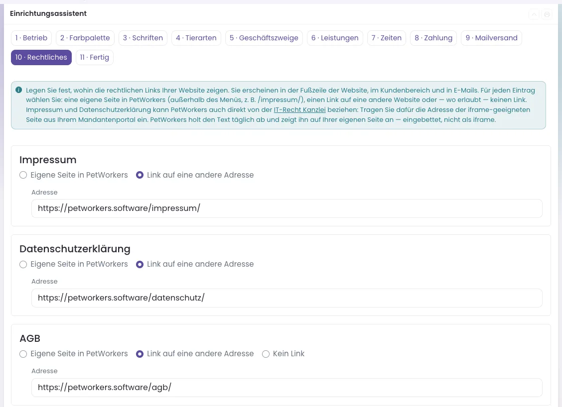562x407 pixels.
Task: Pick 'Eigene Seite in PetWorkers' for Datenschutzerklärung
Action: pyautogui.click(x=23, y=264)
